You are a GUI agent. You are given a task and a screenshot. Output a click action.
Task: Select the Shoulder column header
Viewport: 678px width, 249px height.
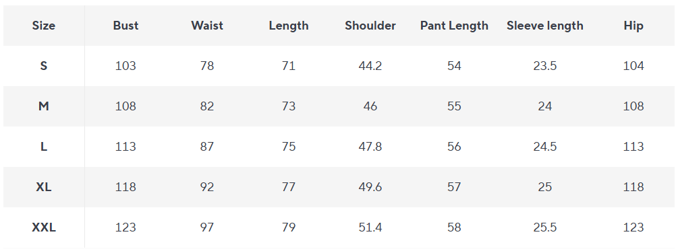tap(370, 26)
